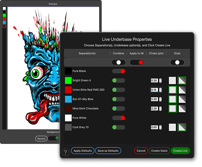Click Pure Black color swatch in dialog
Screen dimensions: 202x167
(x=68, y=71)
